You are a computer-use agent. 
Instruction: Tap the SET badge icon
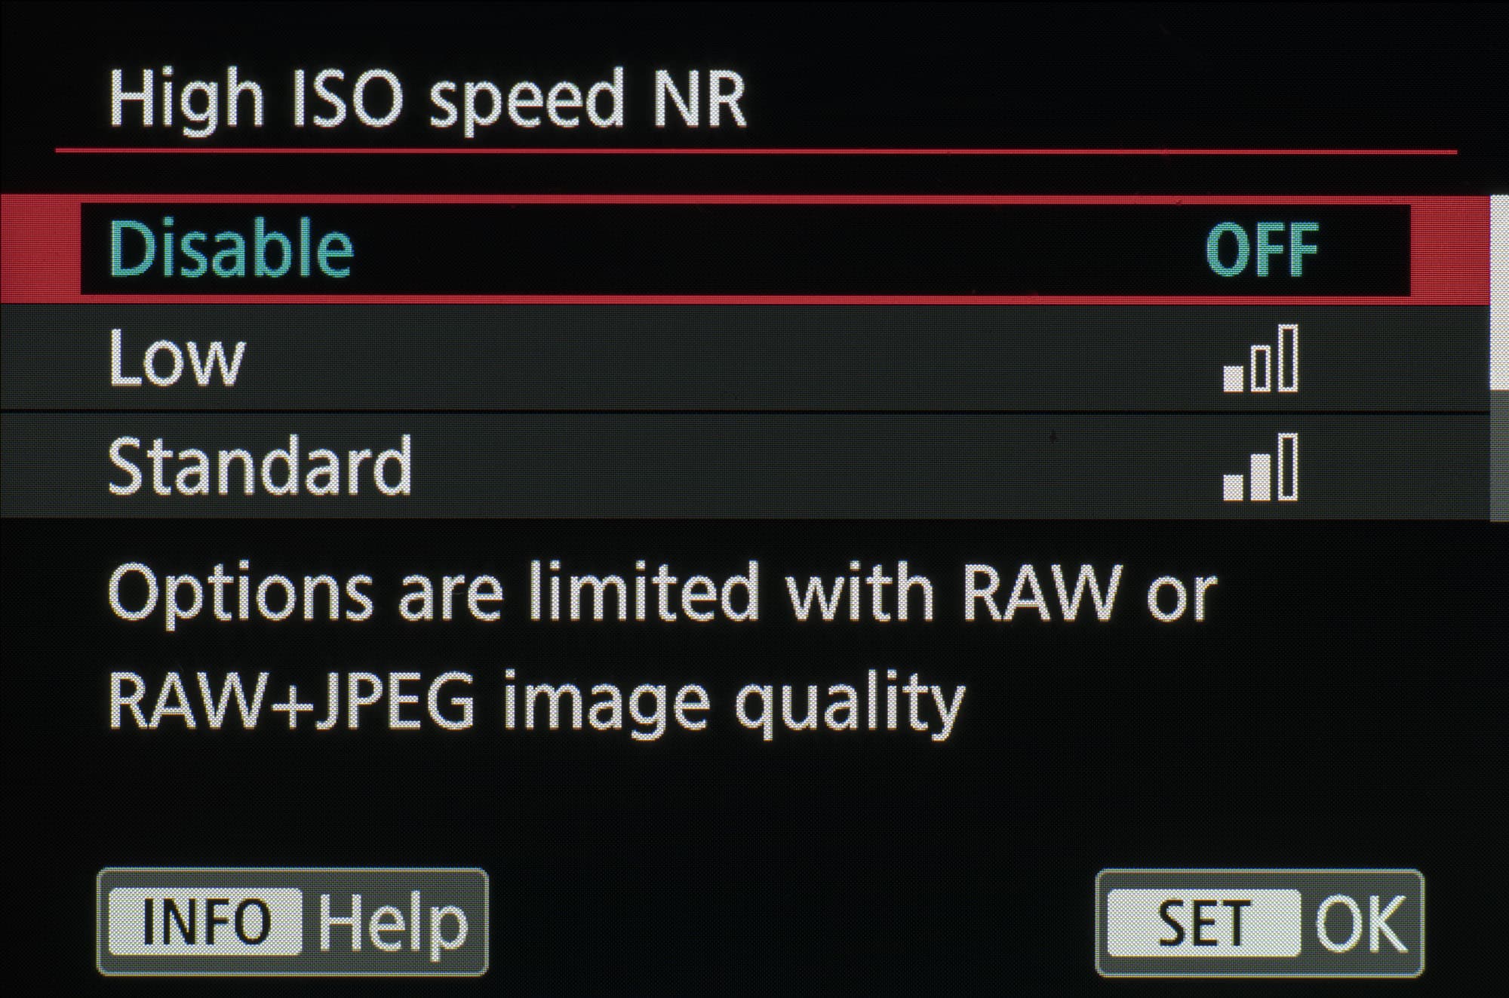(1203, 923)
